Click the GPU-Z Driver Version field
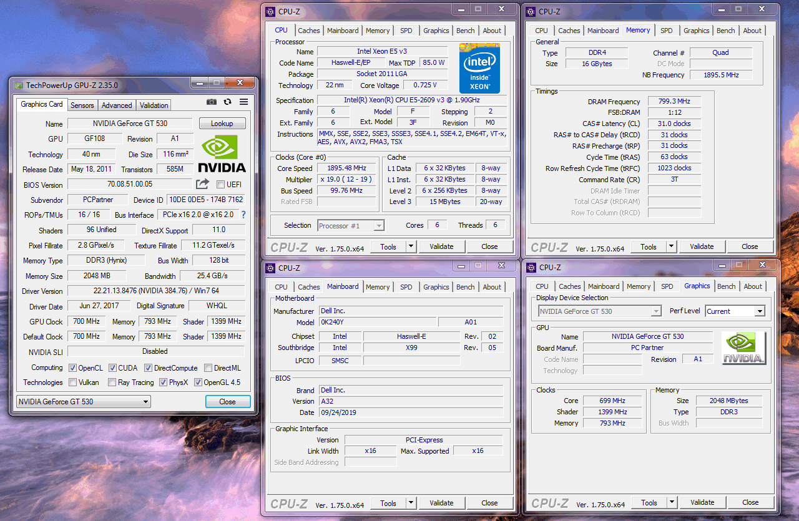 point(156,291)
